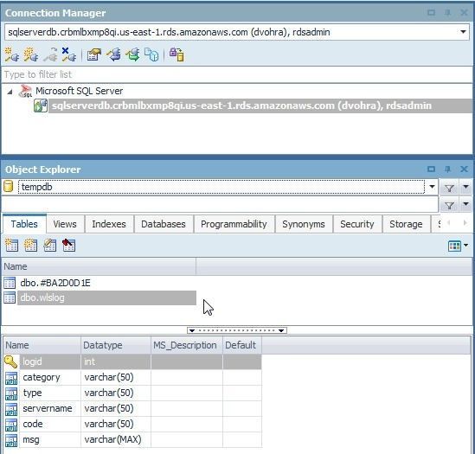Click the Drop Table red eraser icon
Viewport: 475px width, 454px height.
[68, 245]
